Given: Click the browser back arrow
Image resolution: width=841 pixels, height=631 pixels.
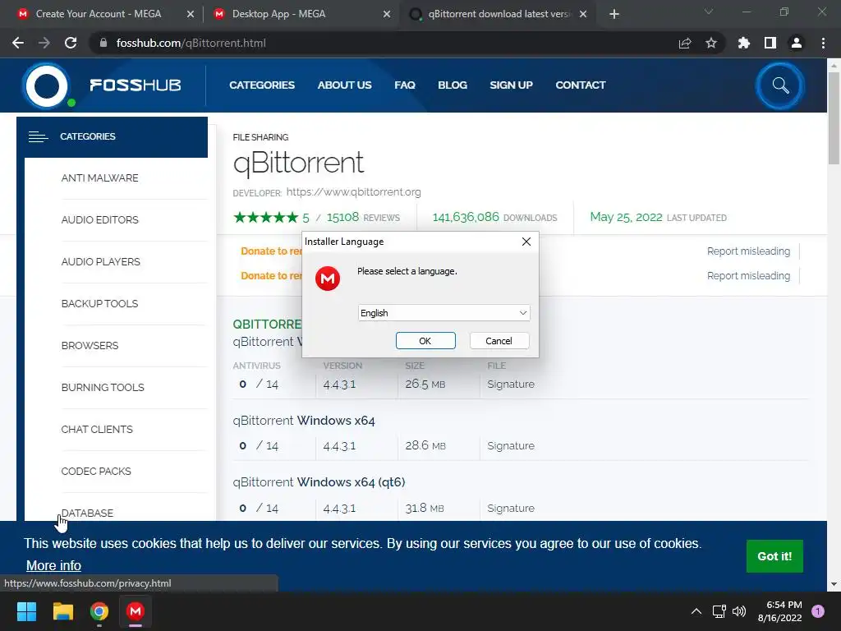Looking at the screenshot, I should click(18, 43).
